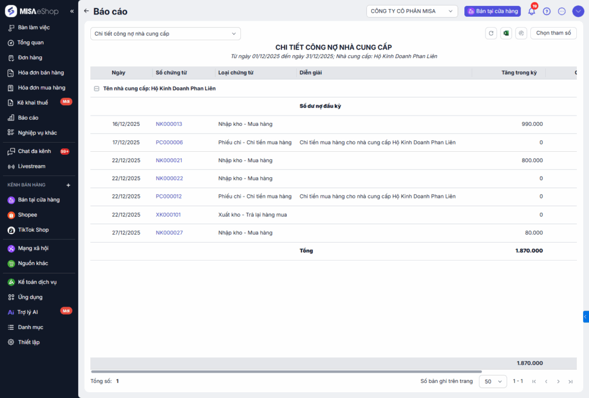Open the help question mark icon
The width and height of the screenshot is (589, 398).
point(546,11)
